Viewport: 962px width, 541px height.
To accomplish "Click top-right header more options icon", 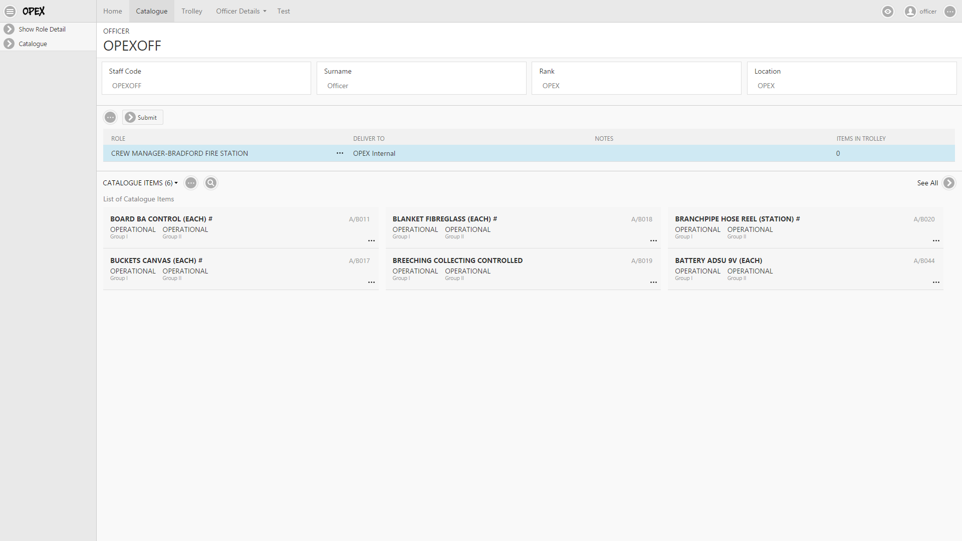I will [x=949, y=12].
